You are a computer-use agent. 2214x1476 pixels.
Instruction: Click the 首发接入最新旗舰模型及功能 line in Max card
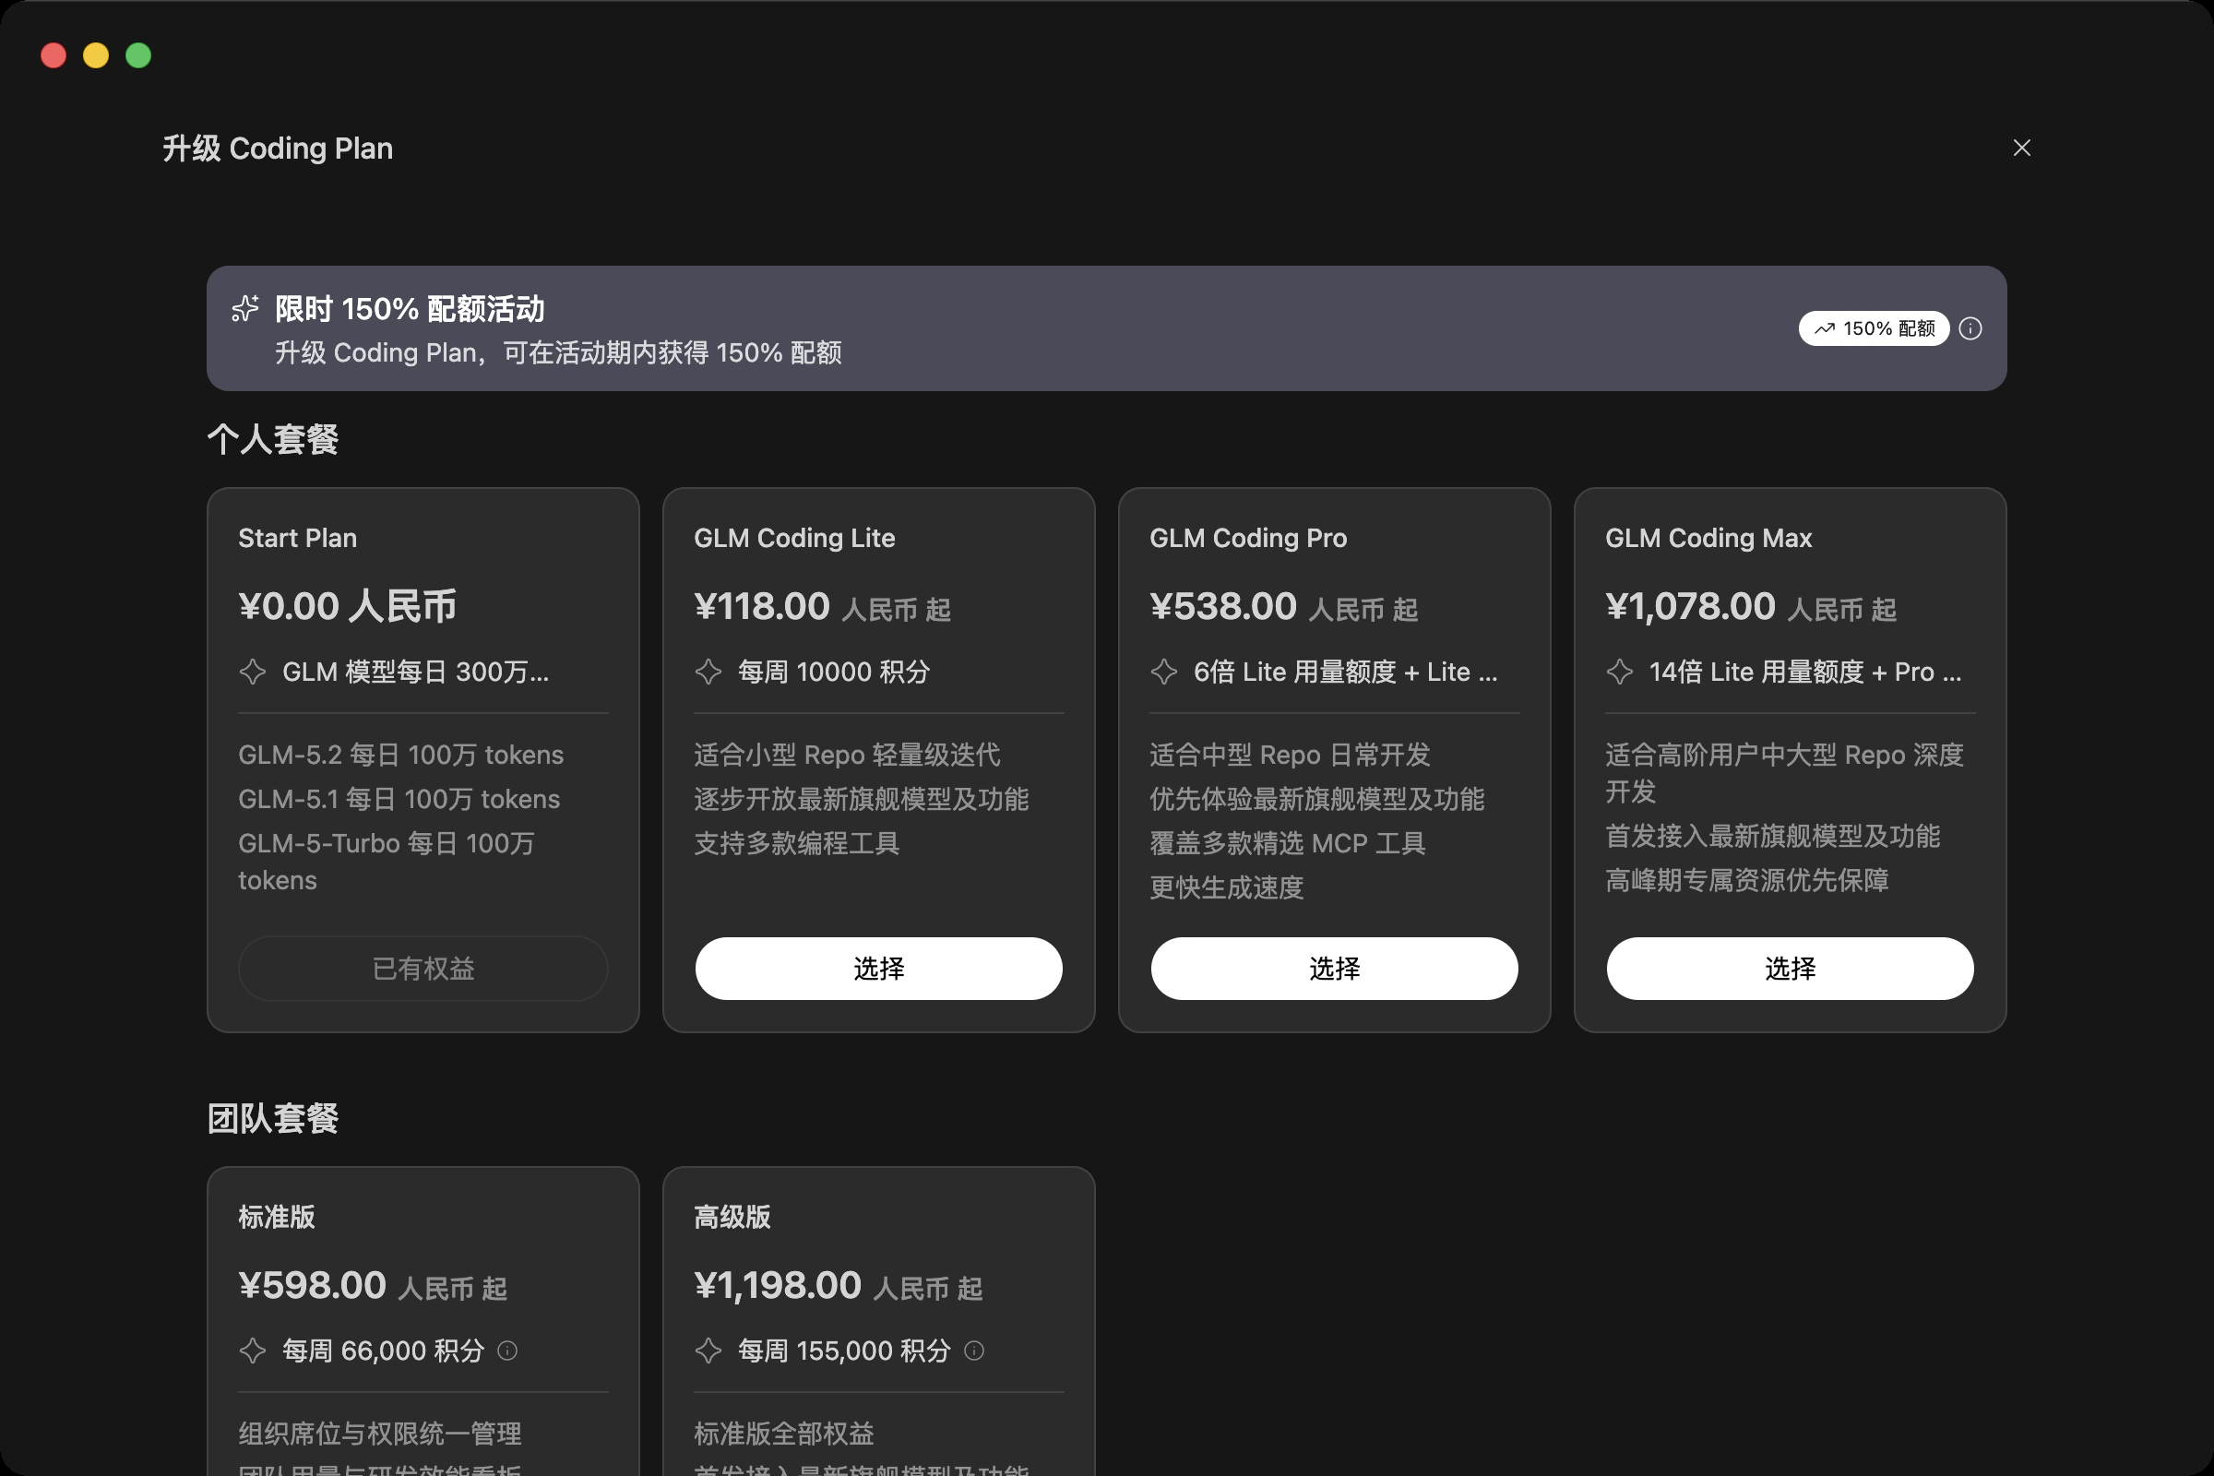tap(1772, 836)
